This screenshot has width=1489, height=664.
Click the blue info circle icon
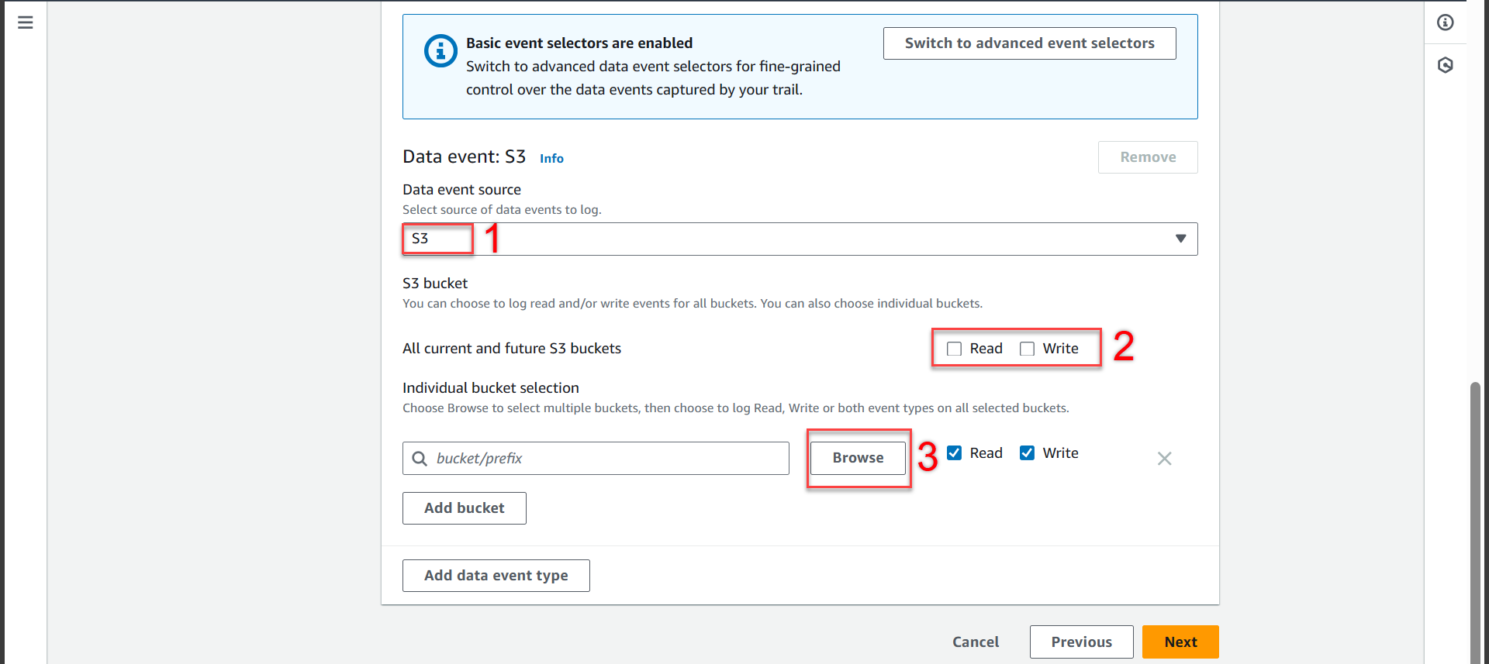click(440, 51)
